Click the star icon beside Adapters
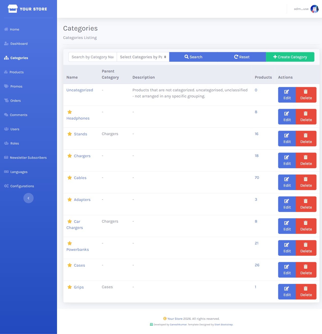The image size is (322, 334). pos(70,199)
